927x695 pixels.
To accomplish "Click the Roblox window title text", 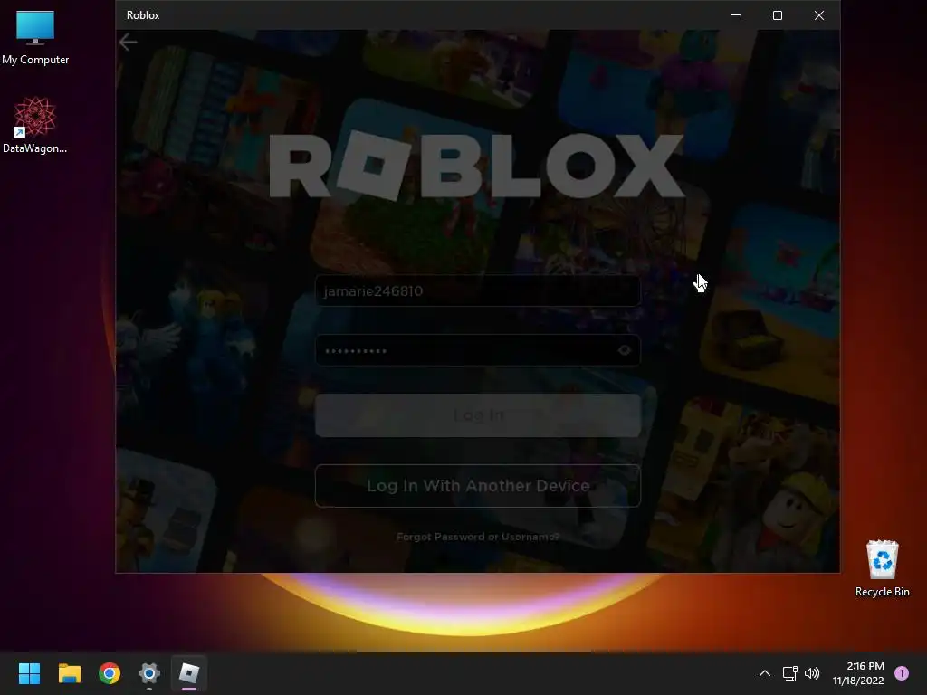I will click(x=143, y=15).
